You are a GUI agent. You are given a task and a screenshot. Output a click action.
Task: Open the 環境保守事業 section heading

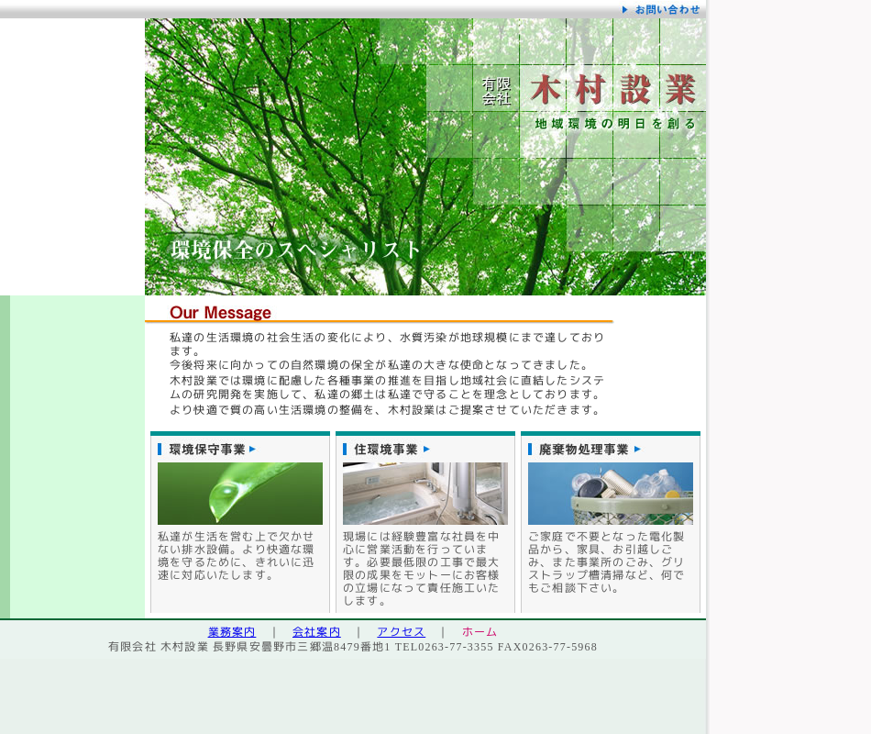(x=207, y=449)
